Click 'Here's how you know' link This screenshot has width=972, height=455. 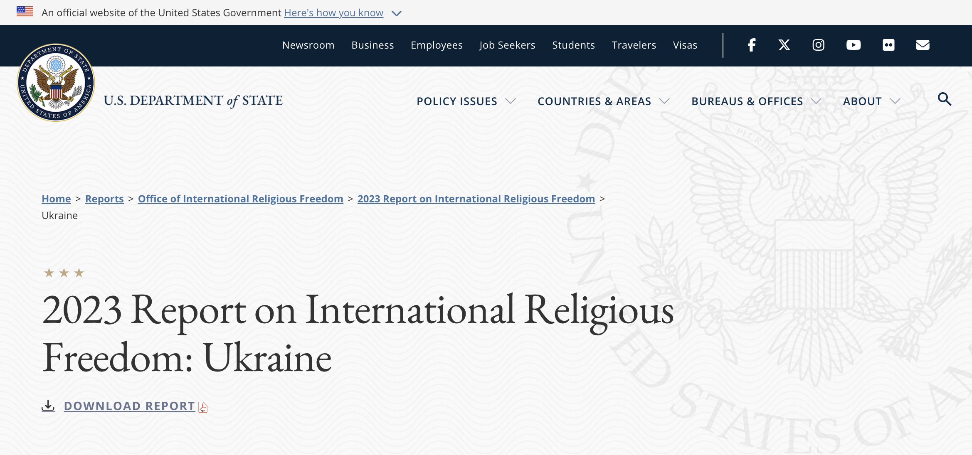pyautogui.click(x=333, y=13)
